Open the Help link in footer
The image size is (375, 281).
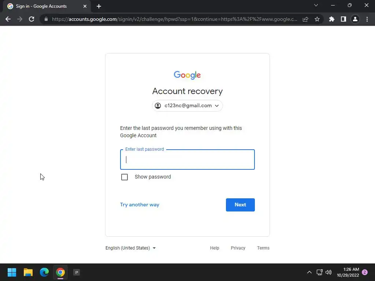pos(215,248)
